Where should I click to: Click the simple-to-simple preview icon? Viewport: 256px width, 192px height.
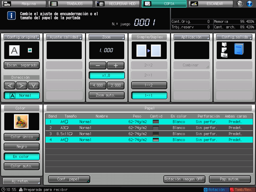click(149, 50)
